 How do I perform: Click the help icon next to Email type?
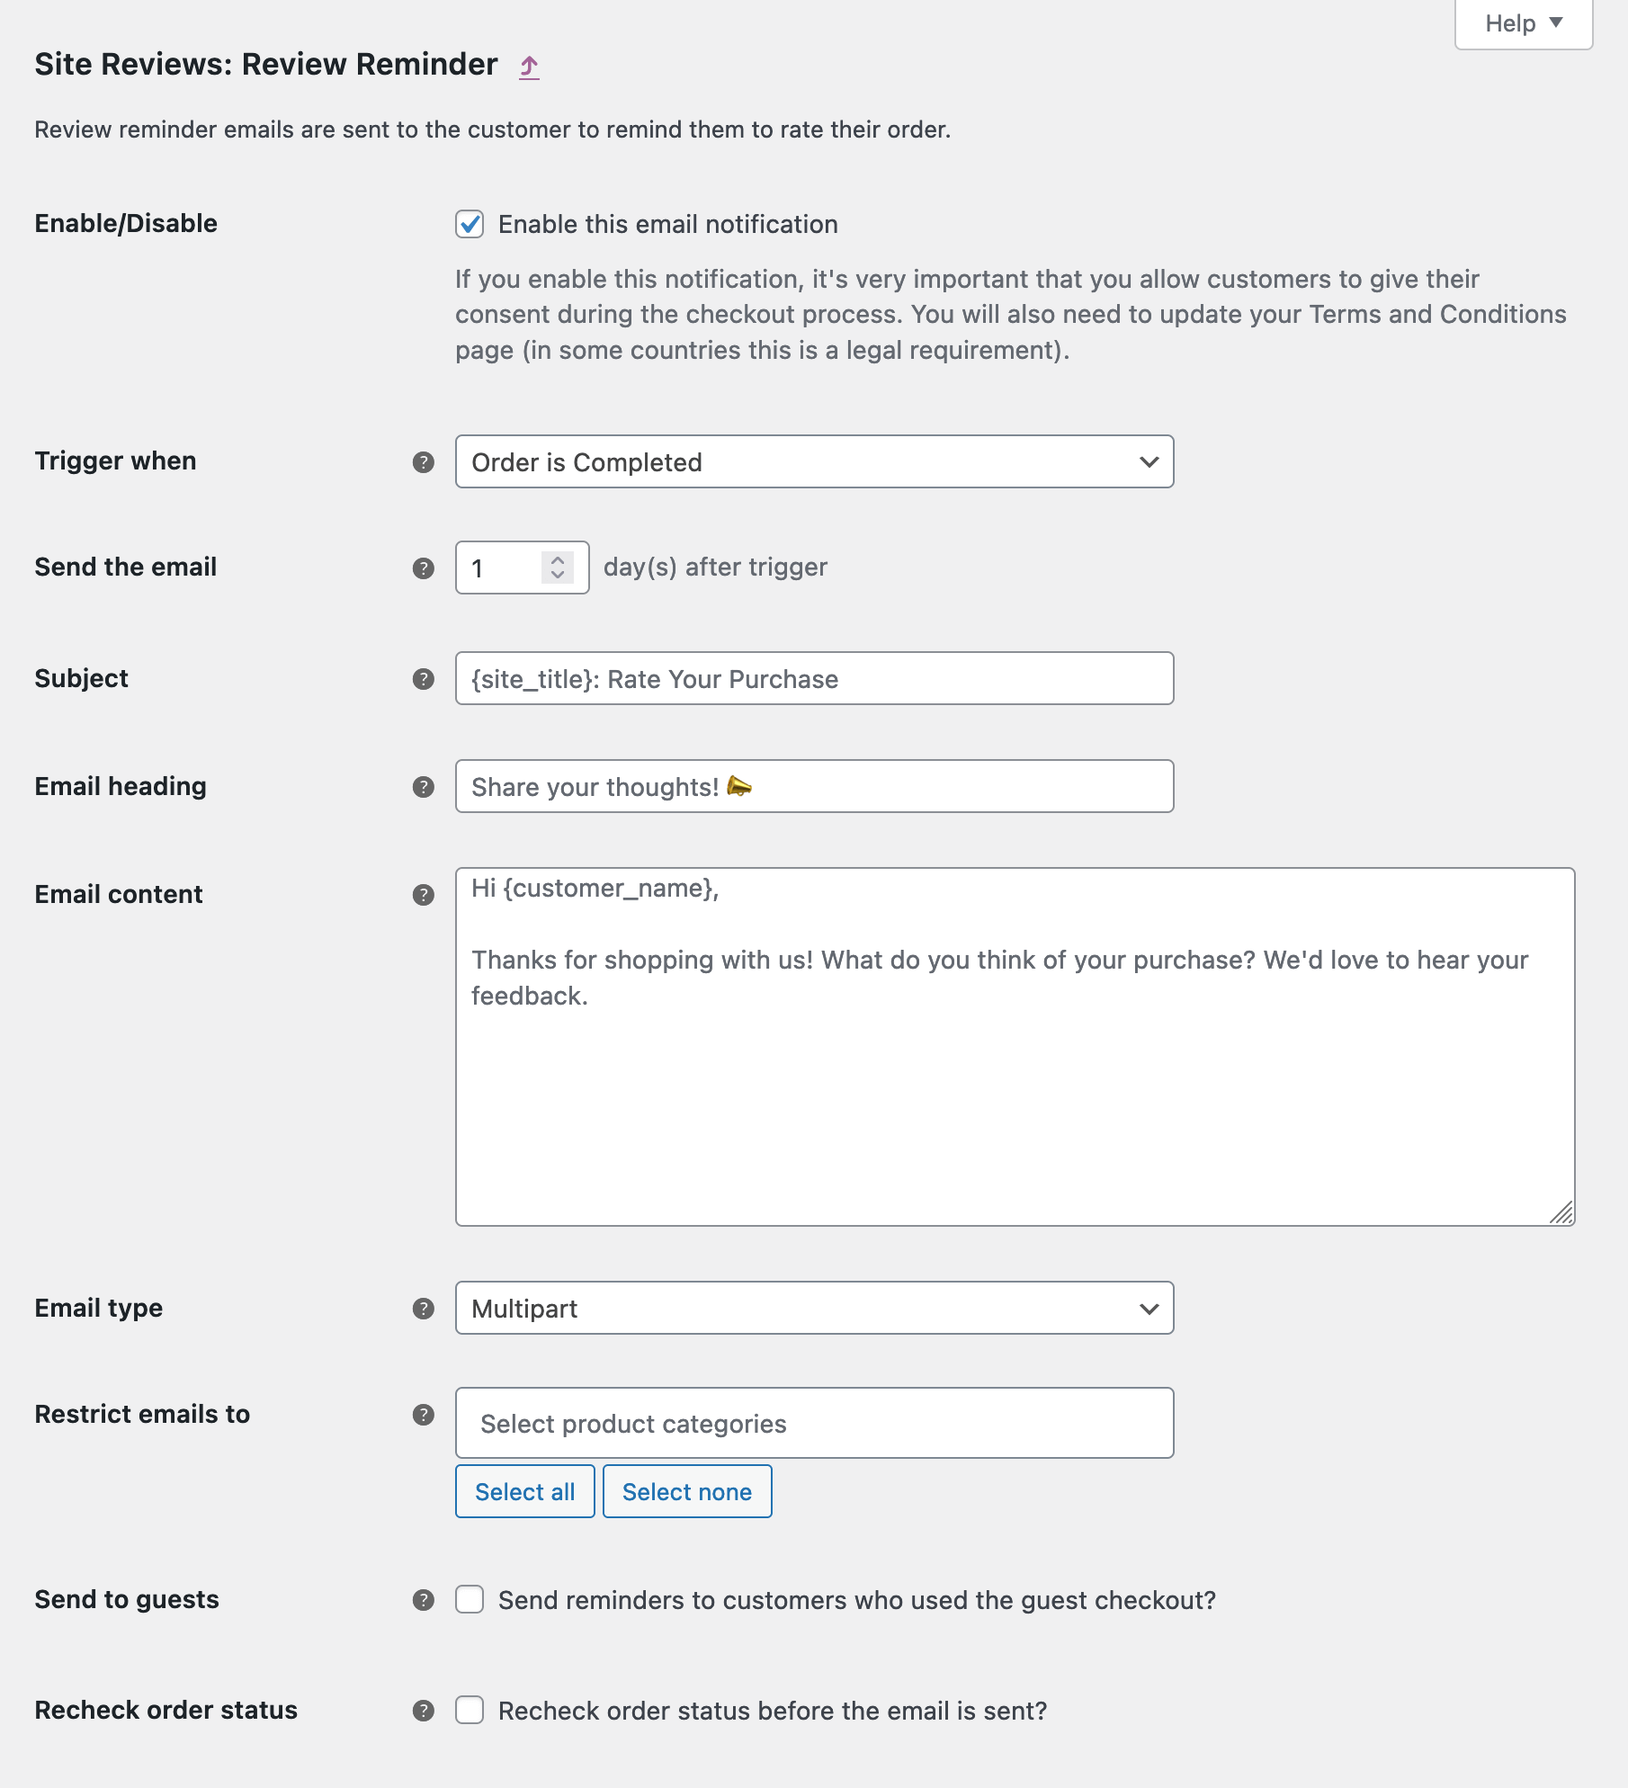tap(423, 1309)
